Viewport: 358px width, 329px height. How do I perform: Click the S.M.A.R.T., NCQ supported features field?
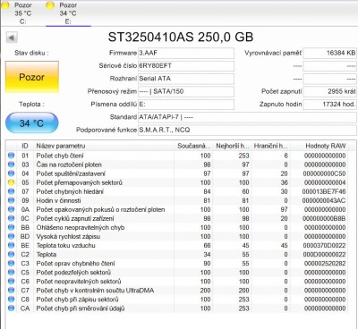coord(247,130)
